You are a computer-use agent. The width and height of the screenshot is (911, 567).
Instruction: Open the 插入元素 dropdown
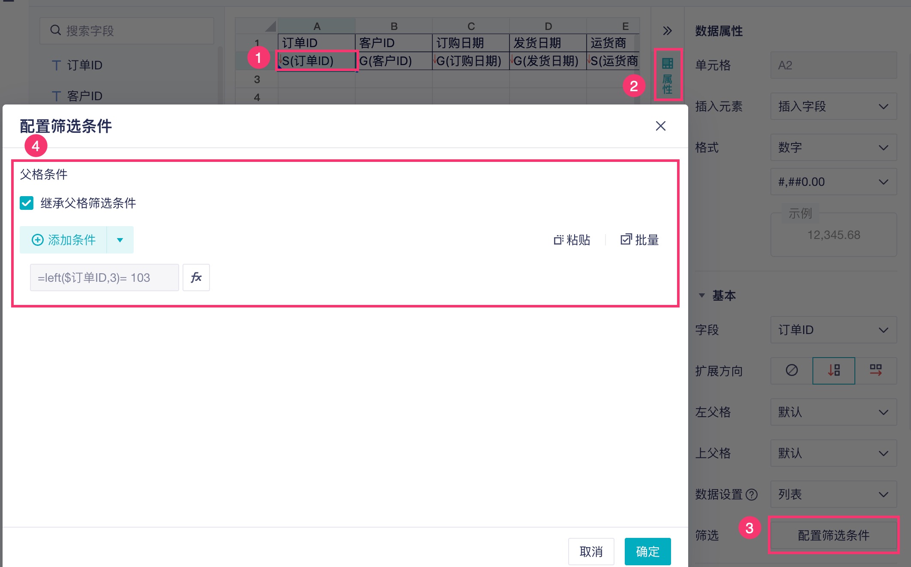coord(833,106)
